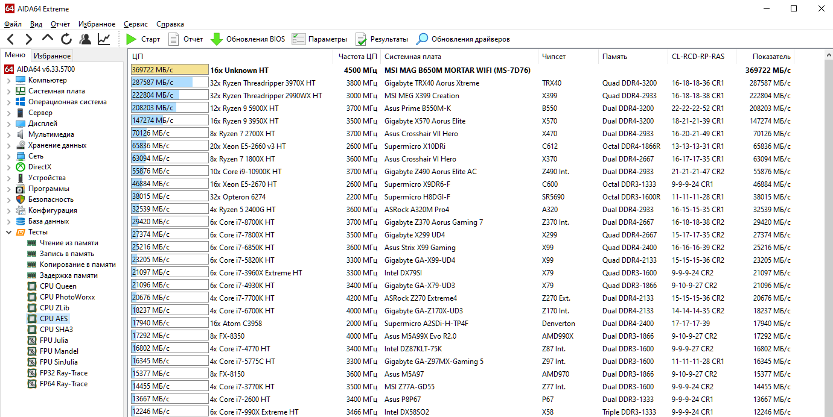Open the Отчёт menu

tap(60, 24)
